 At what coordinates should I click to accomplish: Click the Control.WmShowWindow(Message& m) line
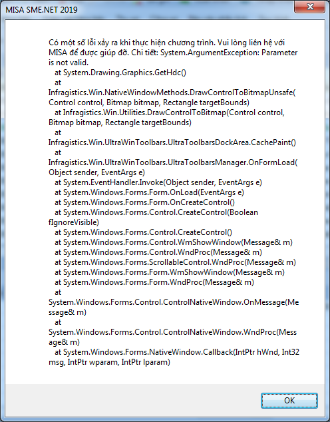click(x=174, y=242)
